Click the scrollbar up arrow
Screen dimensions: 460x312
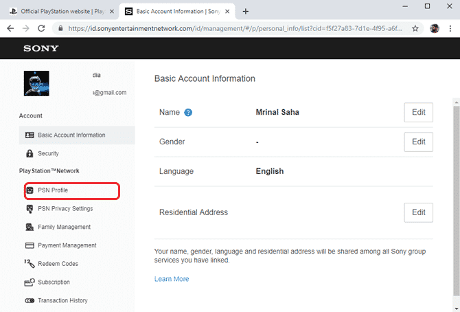coord(456,102)
